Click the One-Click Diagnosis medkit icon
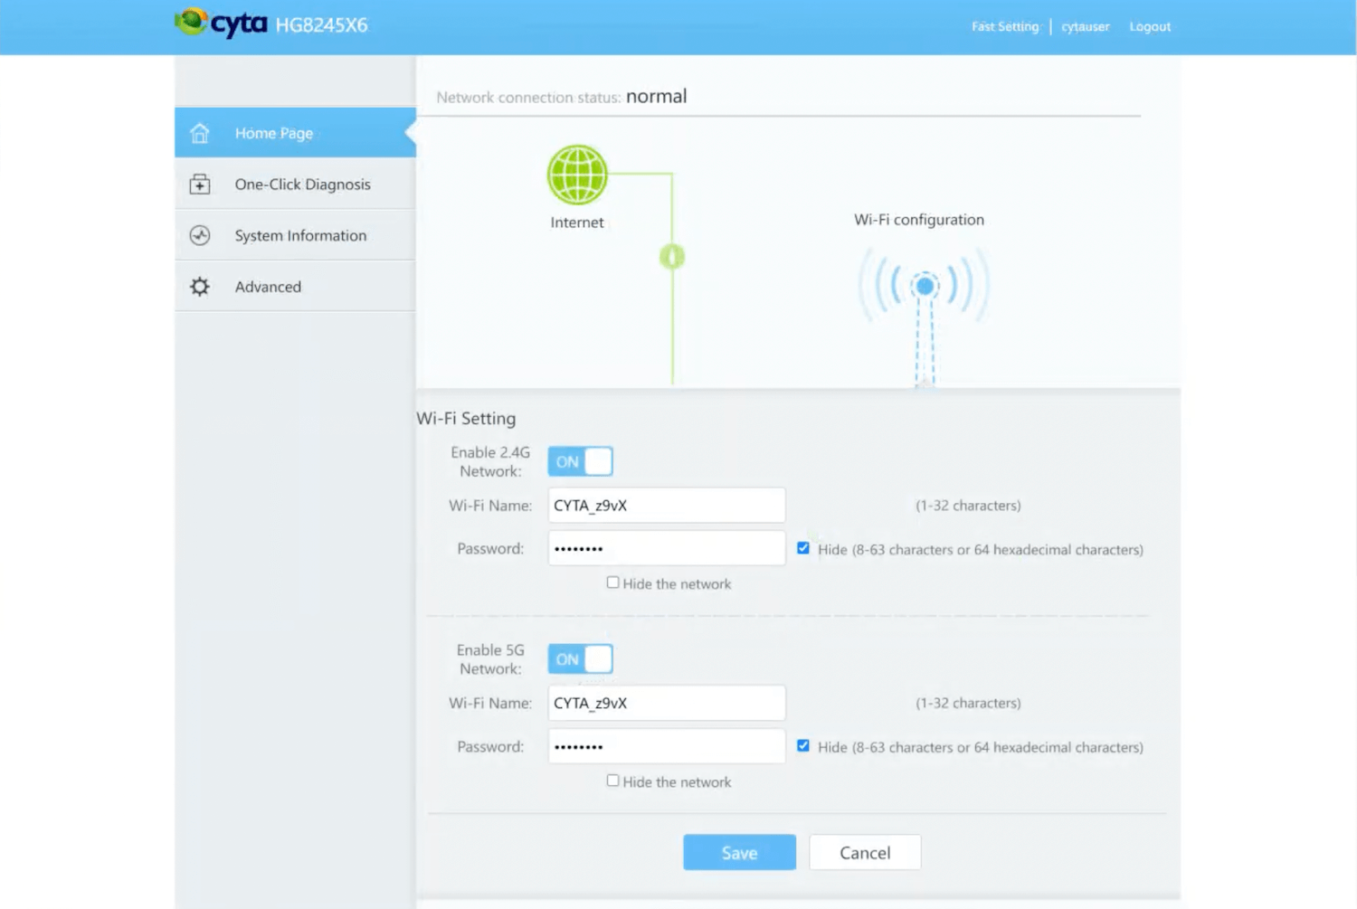Screen dimensions: 1357x909 [200, 185]
